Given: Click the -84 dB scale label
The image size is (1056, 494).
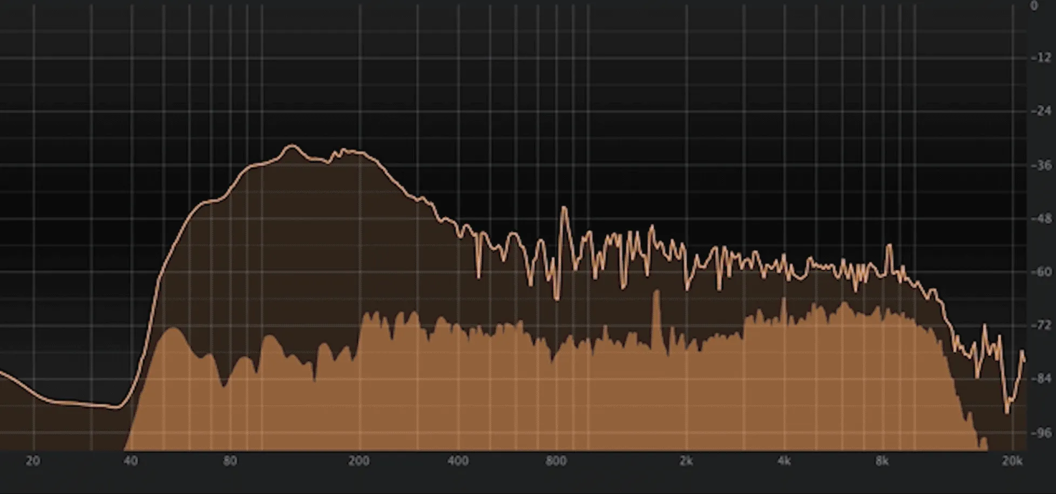Looking at the screenshot, I should [1041, 379].
